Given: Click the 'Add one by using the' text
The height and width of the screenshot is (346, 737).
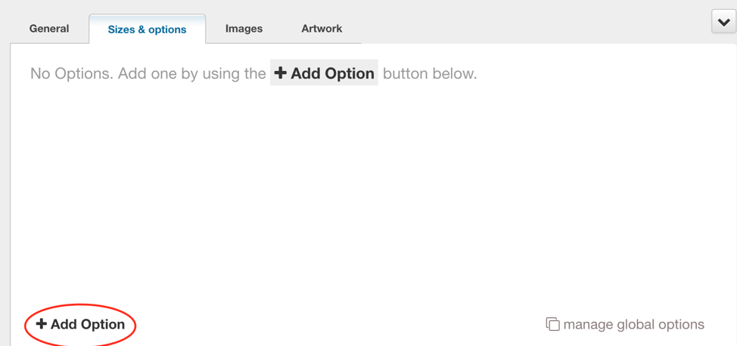Looking at the screenshot, I should pos(191,74).
